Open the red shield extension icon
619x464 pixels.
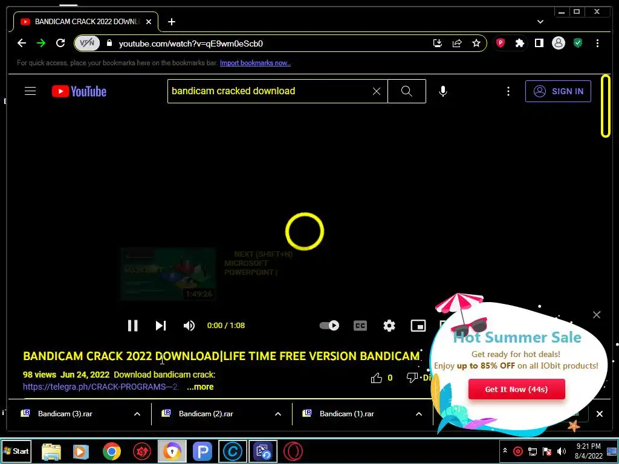[500, 43]
